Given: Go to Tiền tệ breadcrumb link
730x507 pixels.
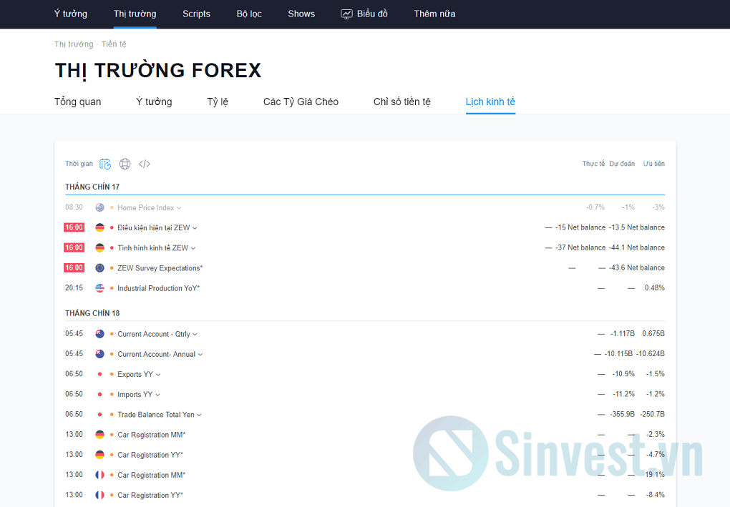Looking at the screenshot, I should tap(114, 44).
